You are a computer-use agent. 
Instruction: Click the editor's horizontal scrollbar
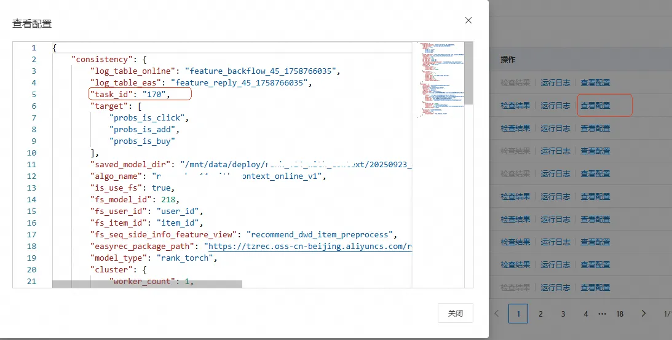click(x=147, y=284)
